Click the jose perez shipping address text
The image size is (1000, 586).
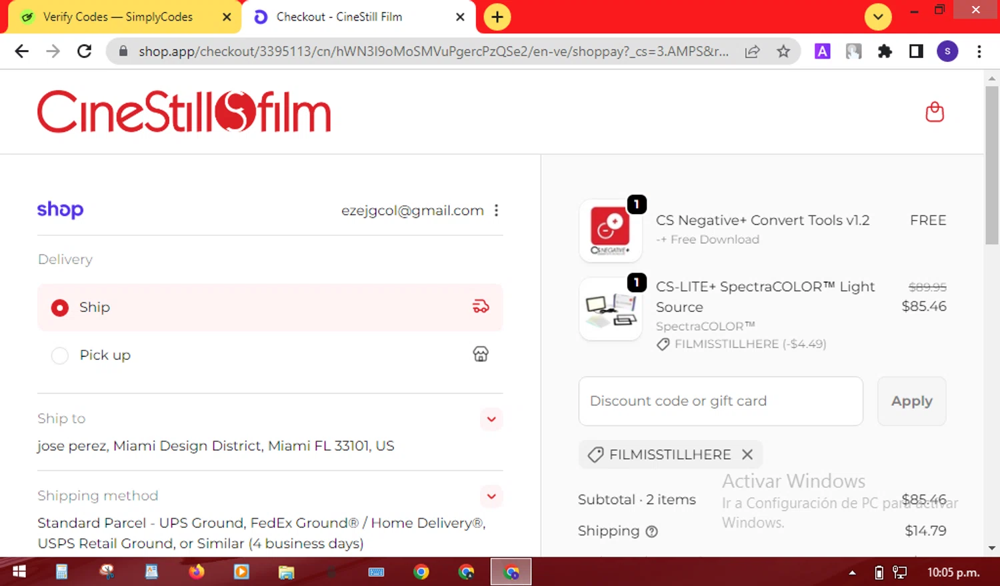coord(216,446)
